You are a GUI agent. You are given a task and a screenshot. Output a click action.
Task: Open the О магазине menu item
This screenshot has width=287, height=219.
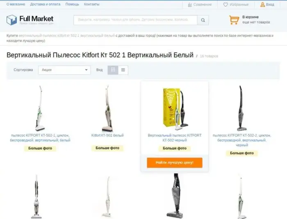(16, 4)
